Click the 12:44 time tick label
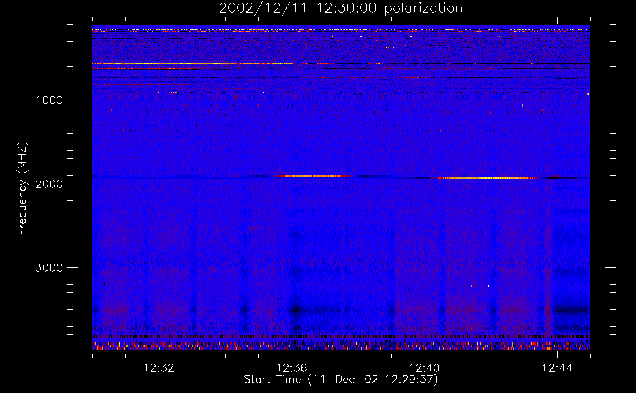Screen dimensions: 636x393 tap(557, 368)
